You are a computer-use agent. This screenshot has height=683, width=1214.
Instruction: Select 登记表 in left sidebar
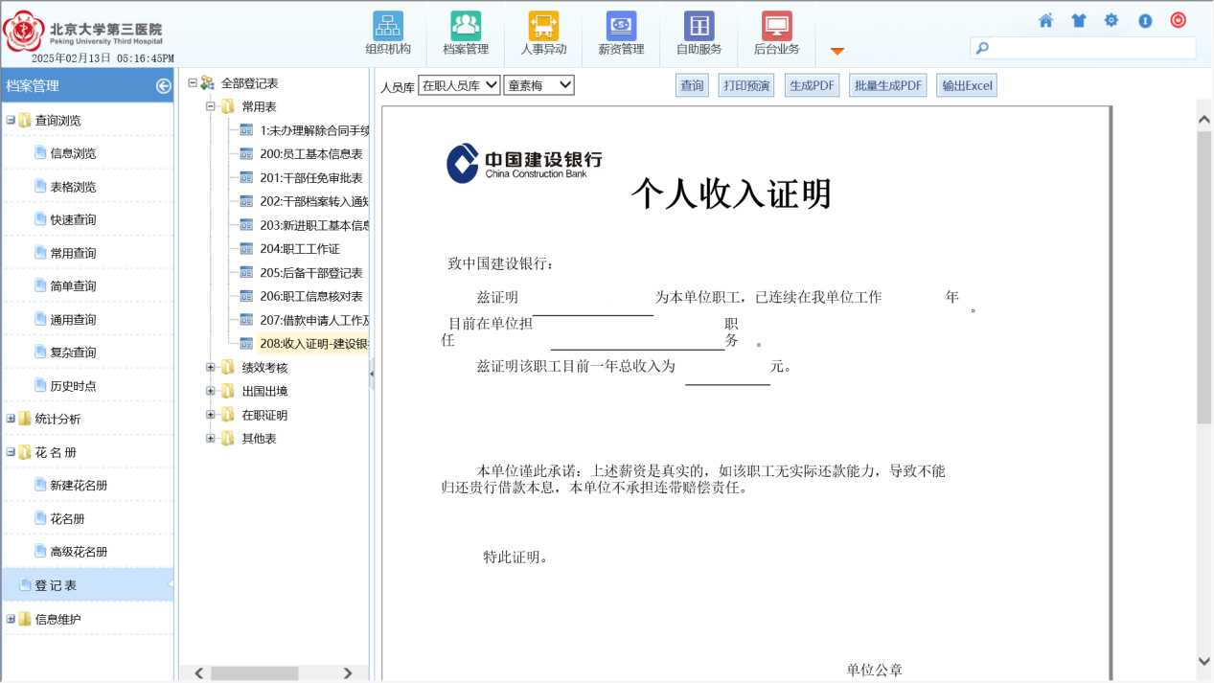click(x=56, y=585)
